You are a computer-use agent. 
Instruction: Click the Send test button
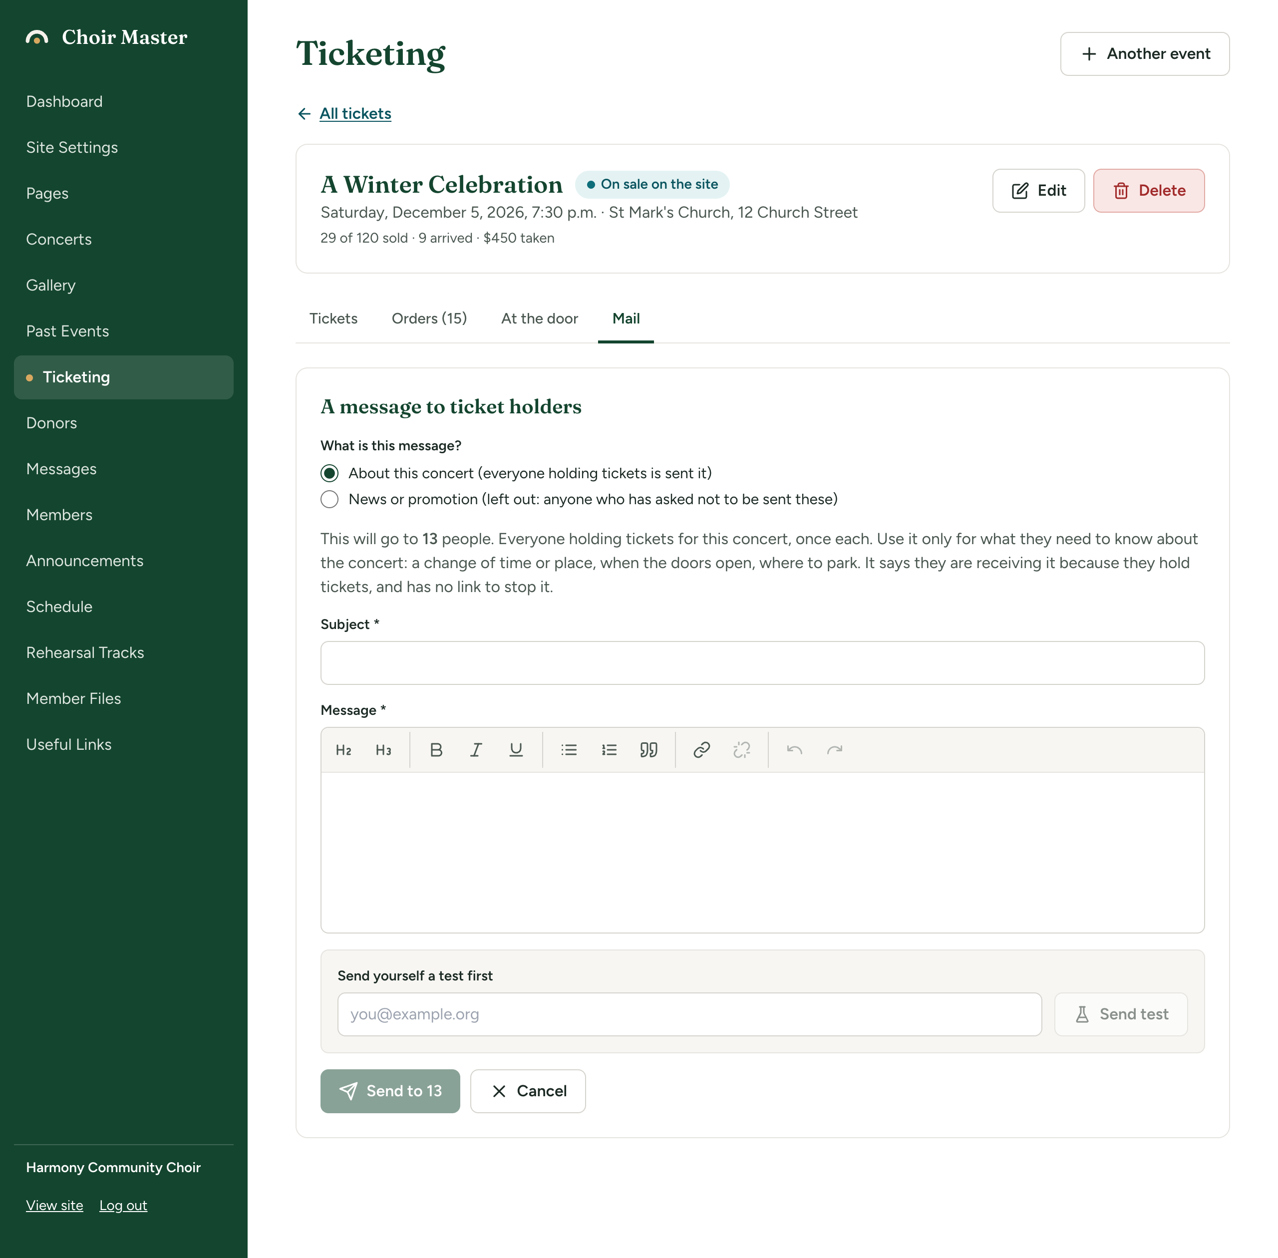tap(1121, 1014)
